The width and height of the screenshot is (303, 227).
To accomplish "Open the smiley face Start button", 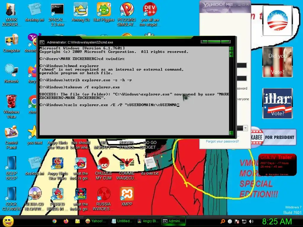I will (8, 221).
